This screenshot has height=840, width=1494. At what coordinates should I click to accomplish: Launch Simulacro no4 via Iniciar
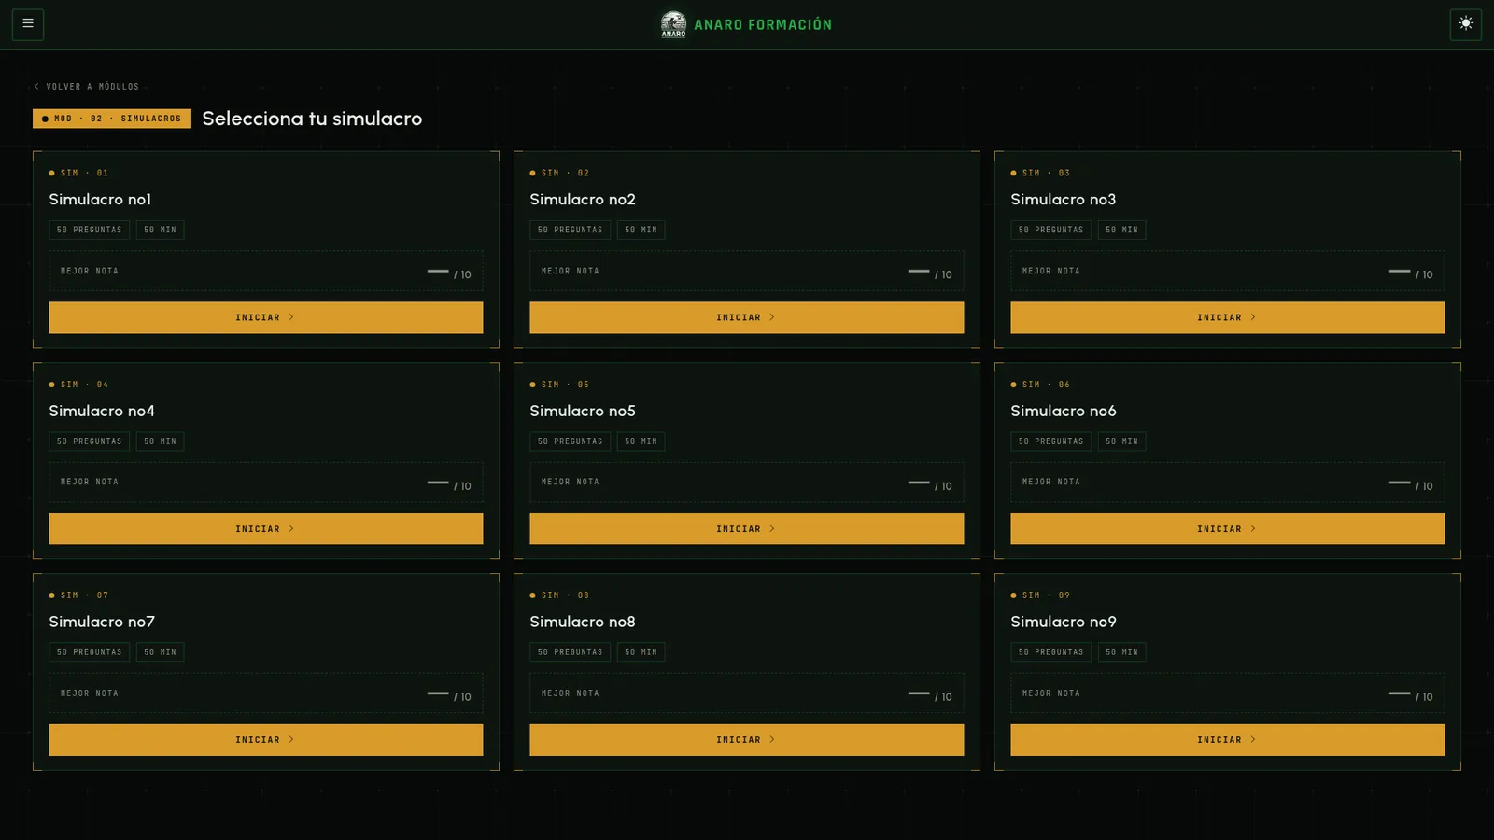[x=266, y=529]
